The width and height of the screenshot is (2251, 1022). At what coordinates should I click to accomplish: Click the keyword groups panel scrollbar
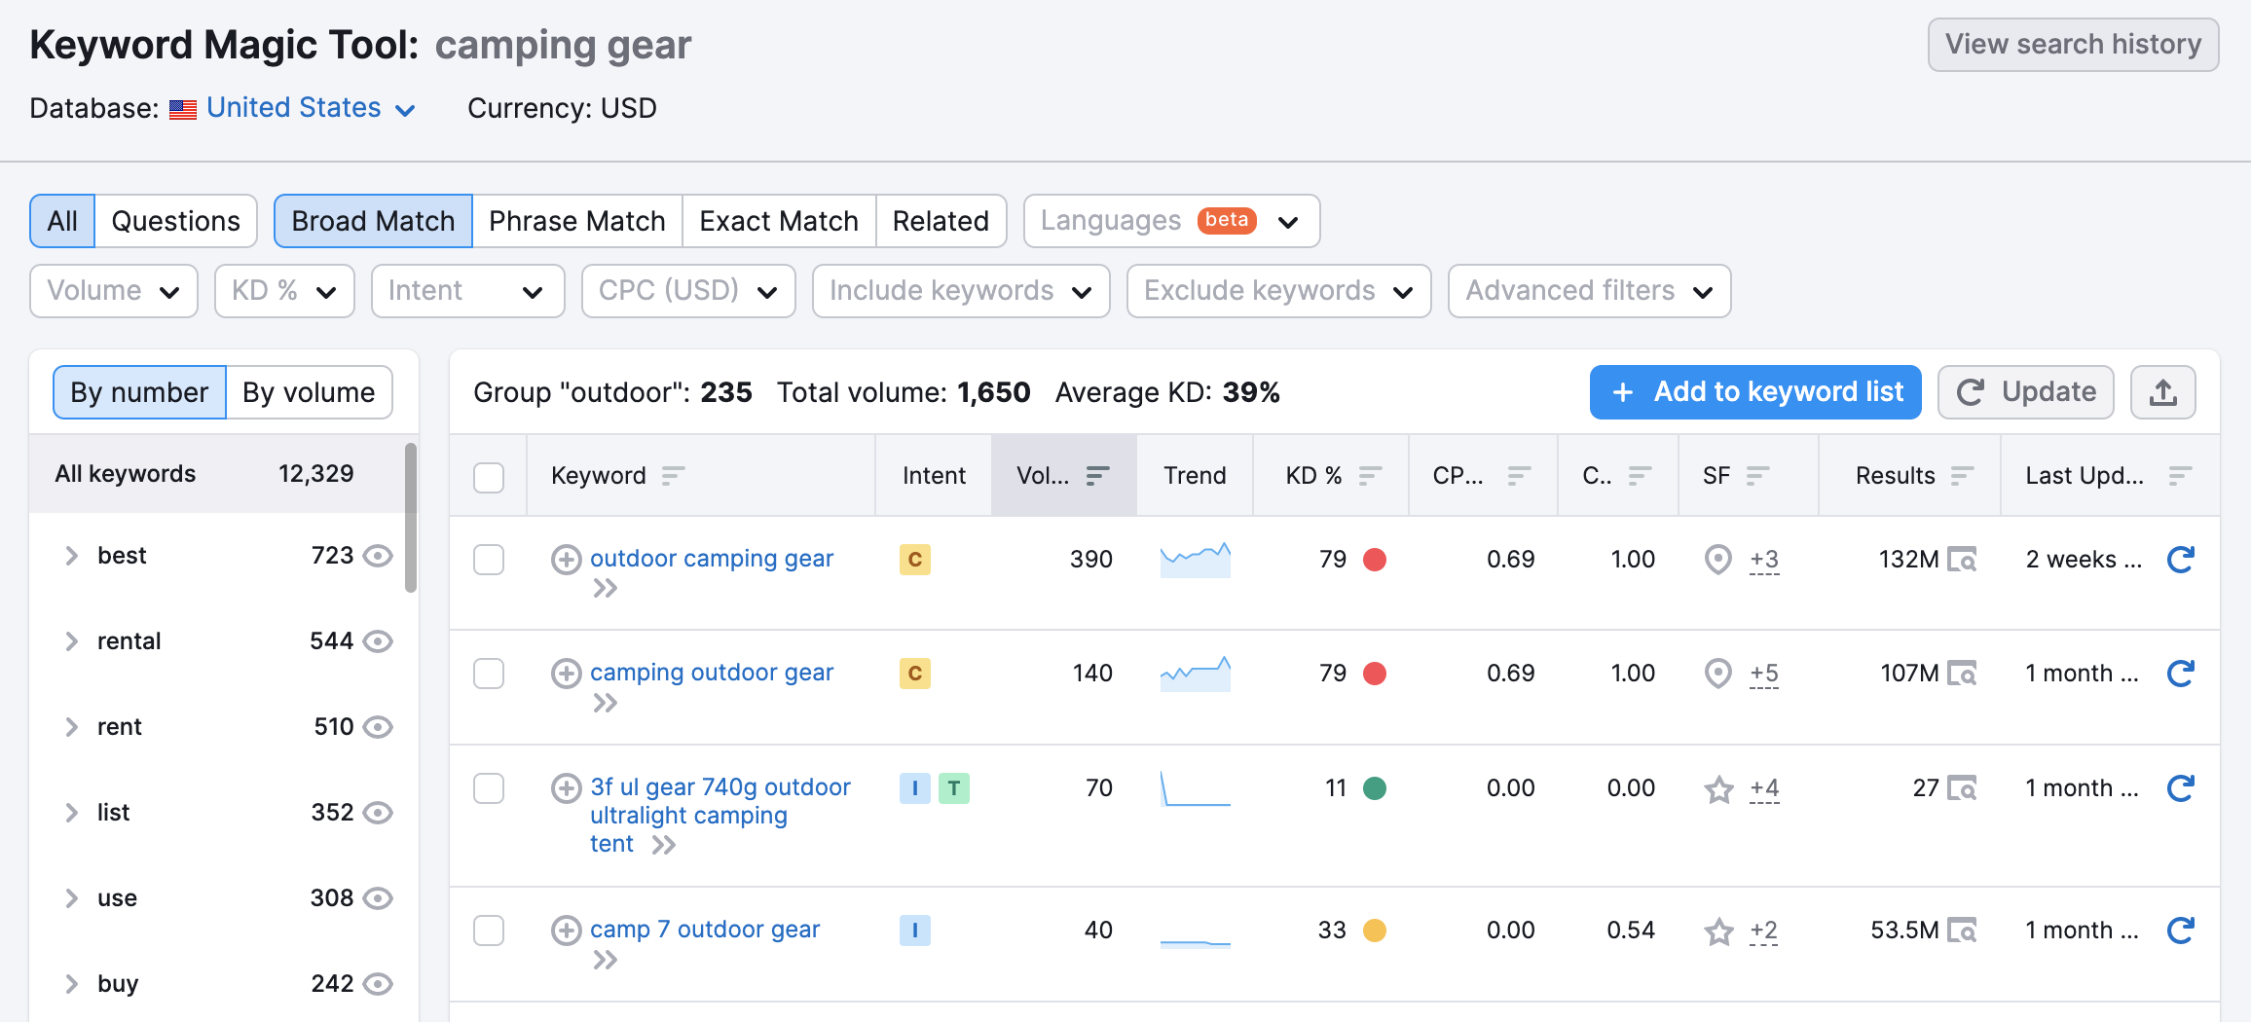pyautogui.click(x=411, y=518)
